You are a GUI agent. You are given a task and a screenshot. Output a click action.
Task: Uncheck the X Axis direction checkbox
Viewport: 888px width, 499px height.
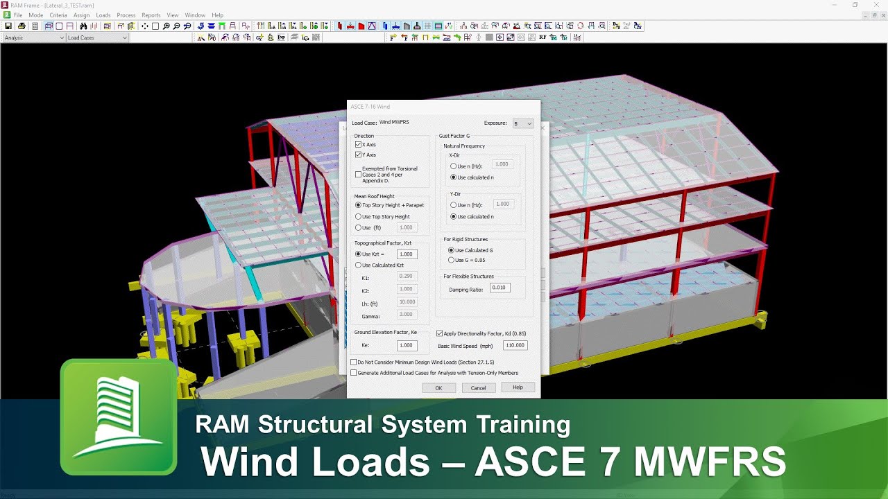(x=358, y=144)
